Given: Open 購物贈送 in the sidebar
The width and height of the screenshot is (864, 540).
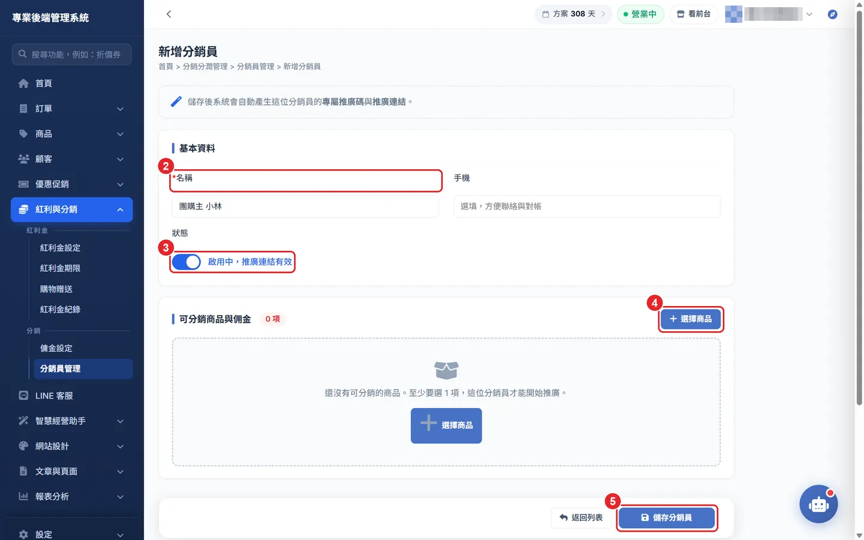Looking at the screenshot, I should click(56, 289).
